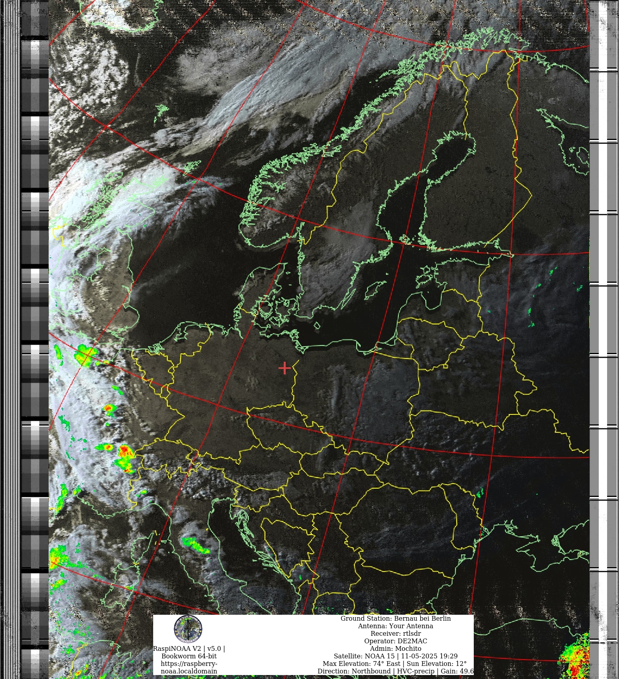Select the 'Ground Station: Bernau bei Berlin' line
Viewport: 619px width, 679px height.
[x=396, y=618]
